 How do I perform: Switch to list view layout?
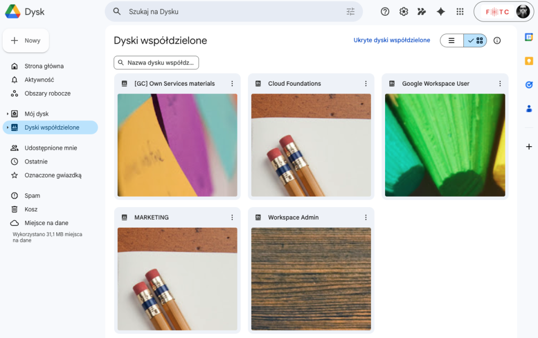pyautogui.click(x=451, y=40)
